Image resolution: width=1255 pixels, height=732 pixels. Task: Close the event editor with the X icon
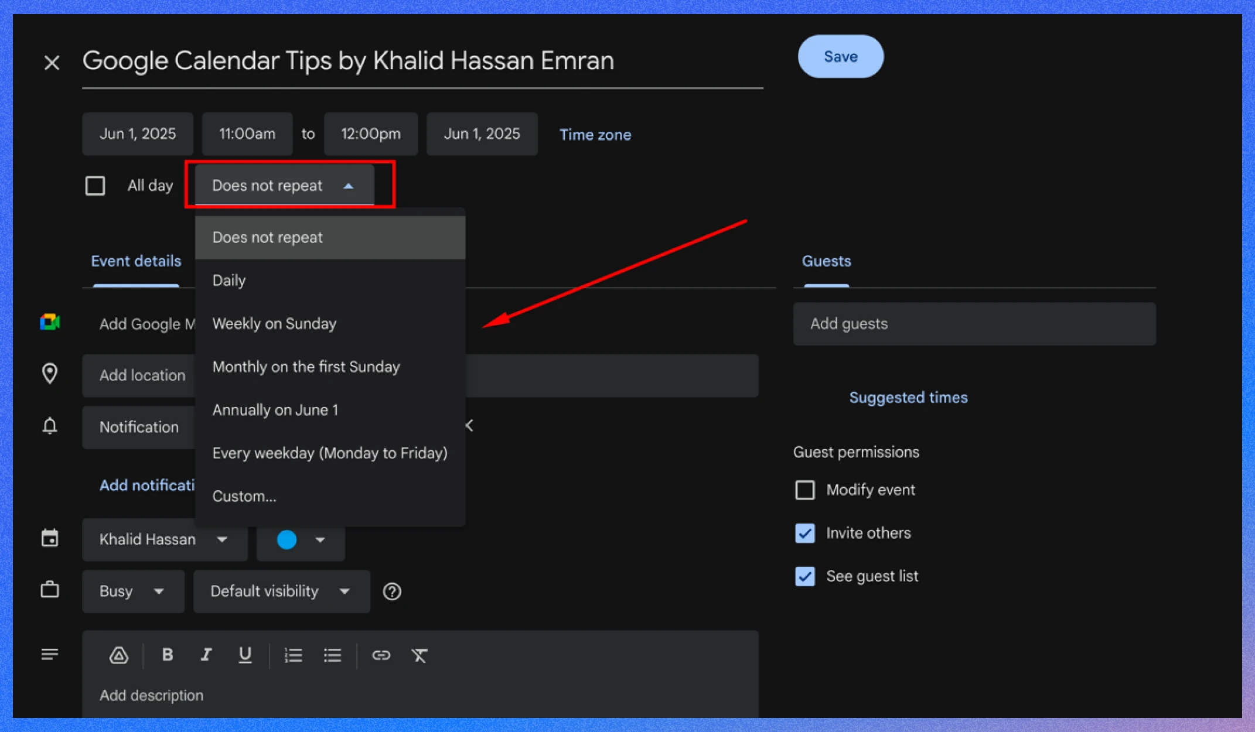click(52, 62)
